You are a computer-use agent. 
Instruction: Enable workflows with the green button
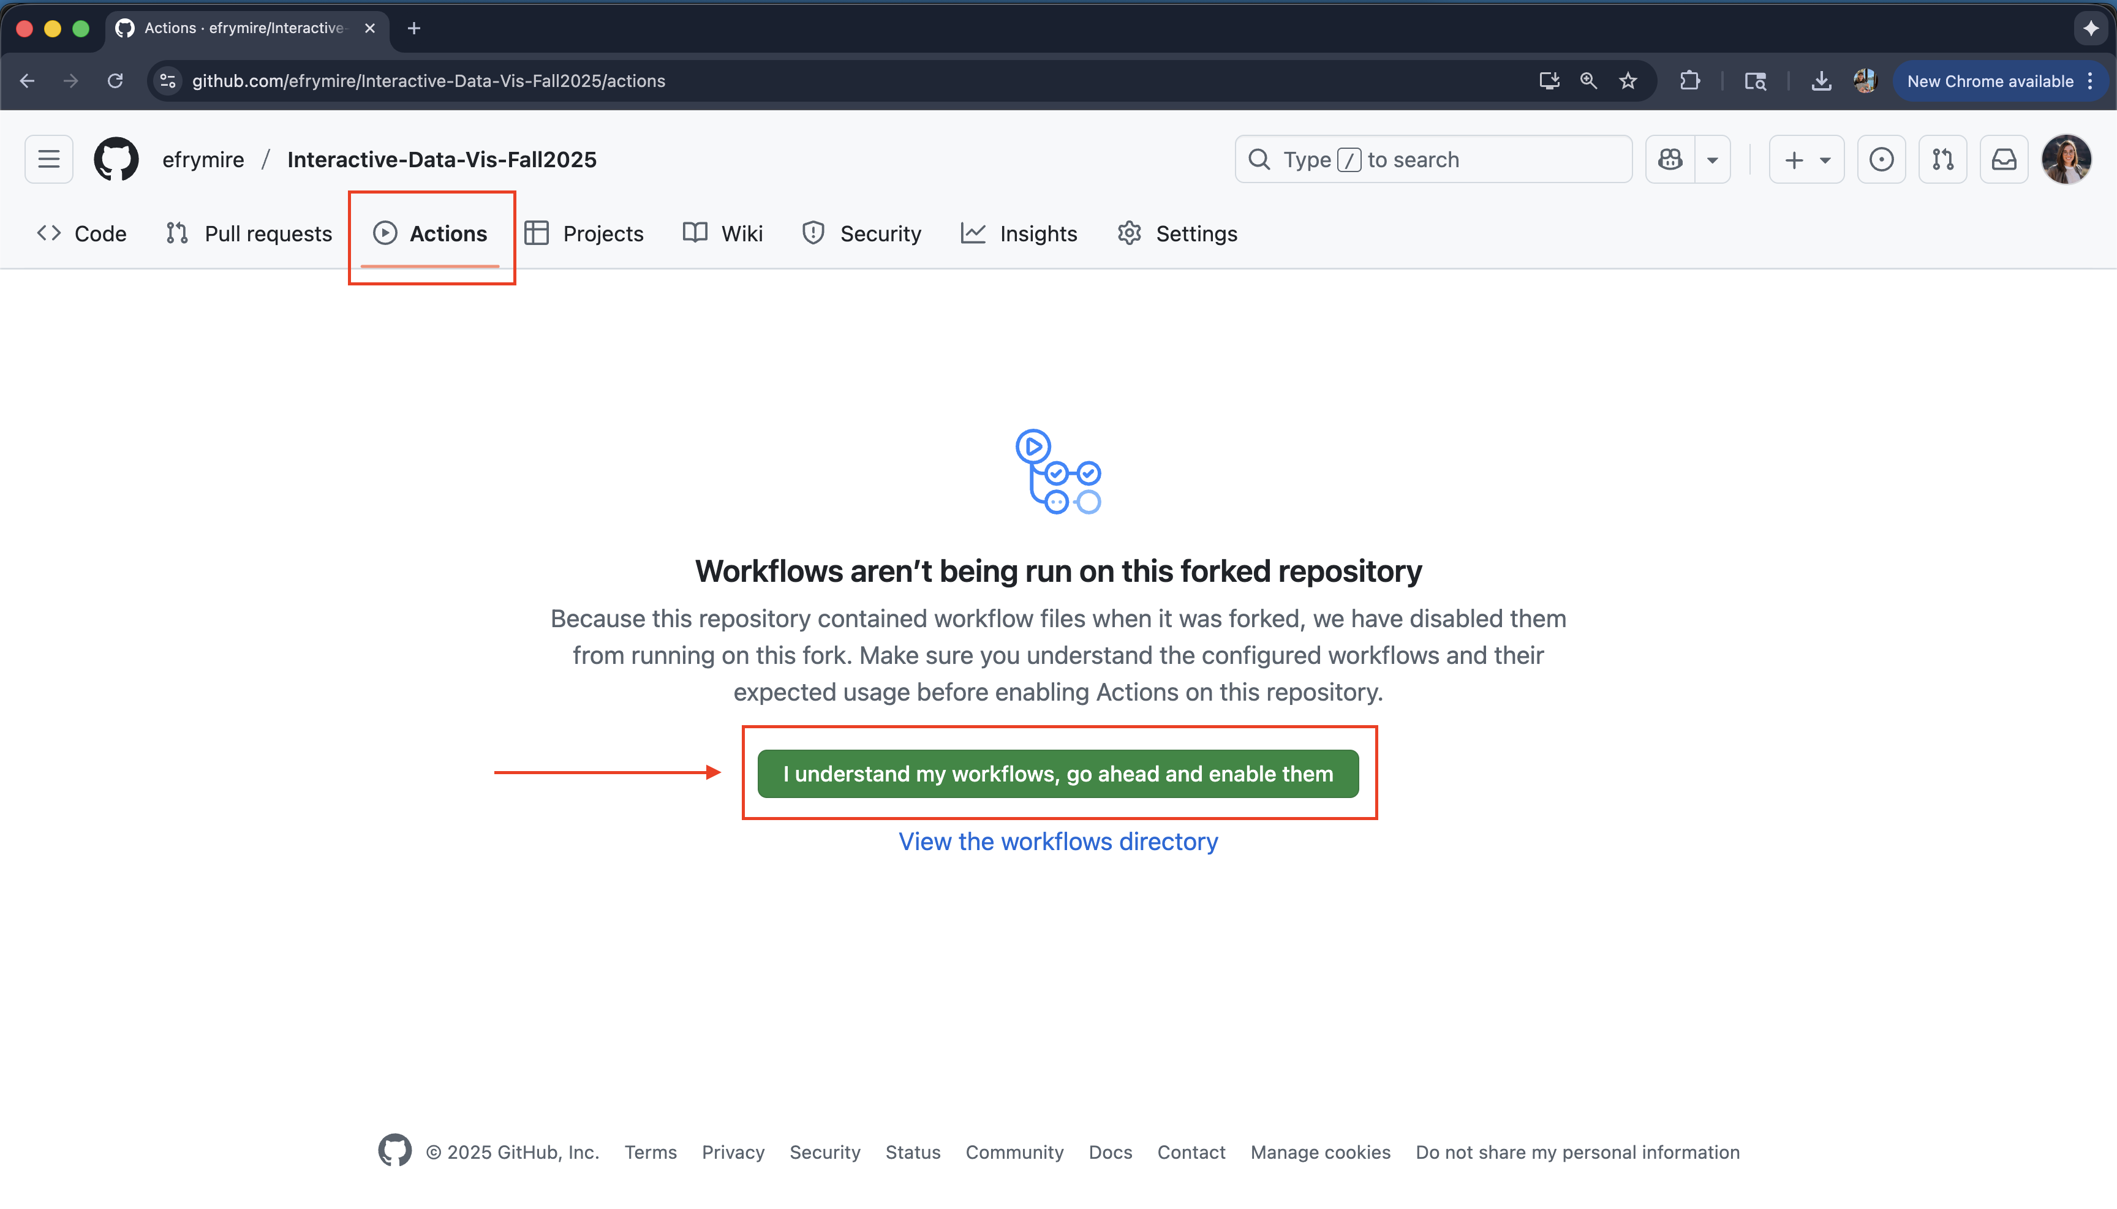[1058, 773]
